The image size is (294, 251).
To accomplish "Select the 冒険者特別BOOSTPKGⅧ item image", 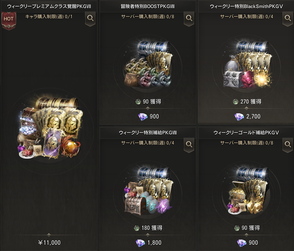I will 148,64.
